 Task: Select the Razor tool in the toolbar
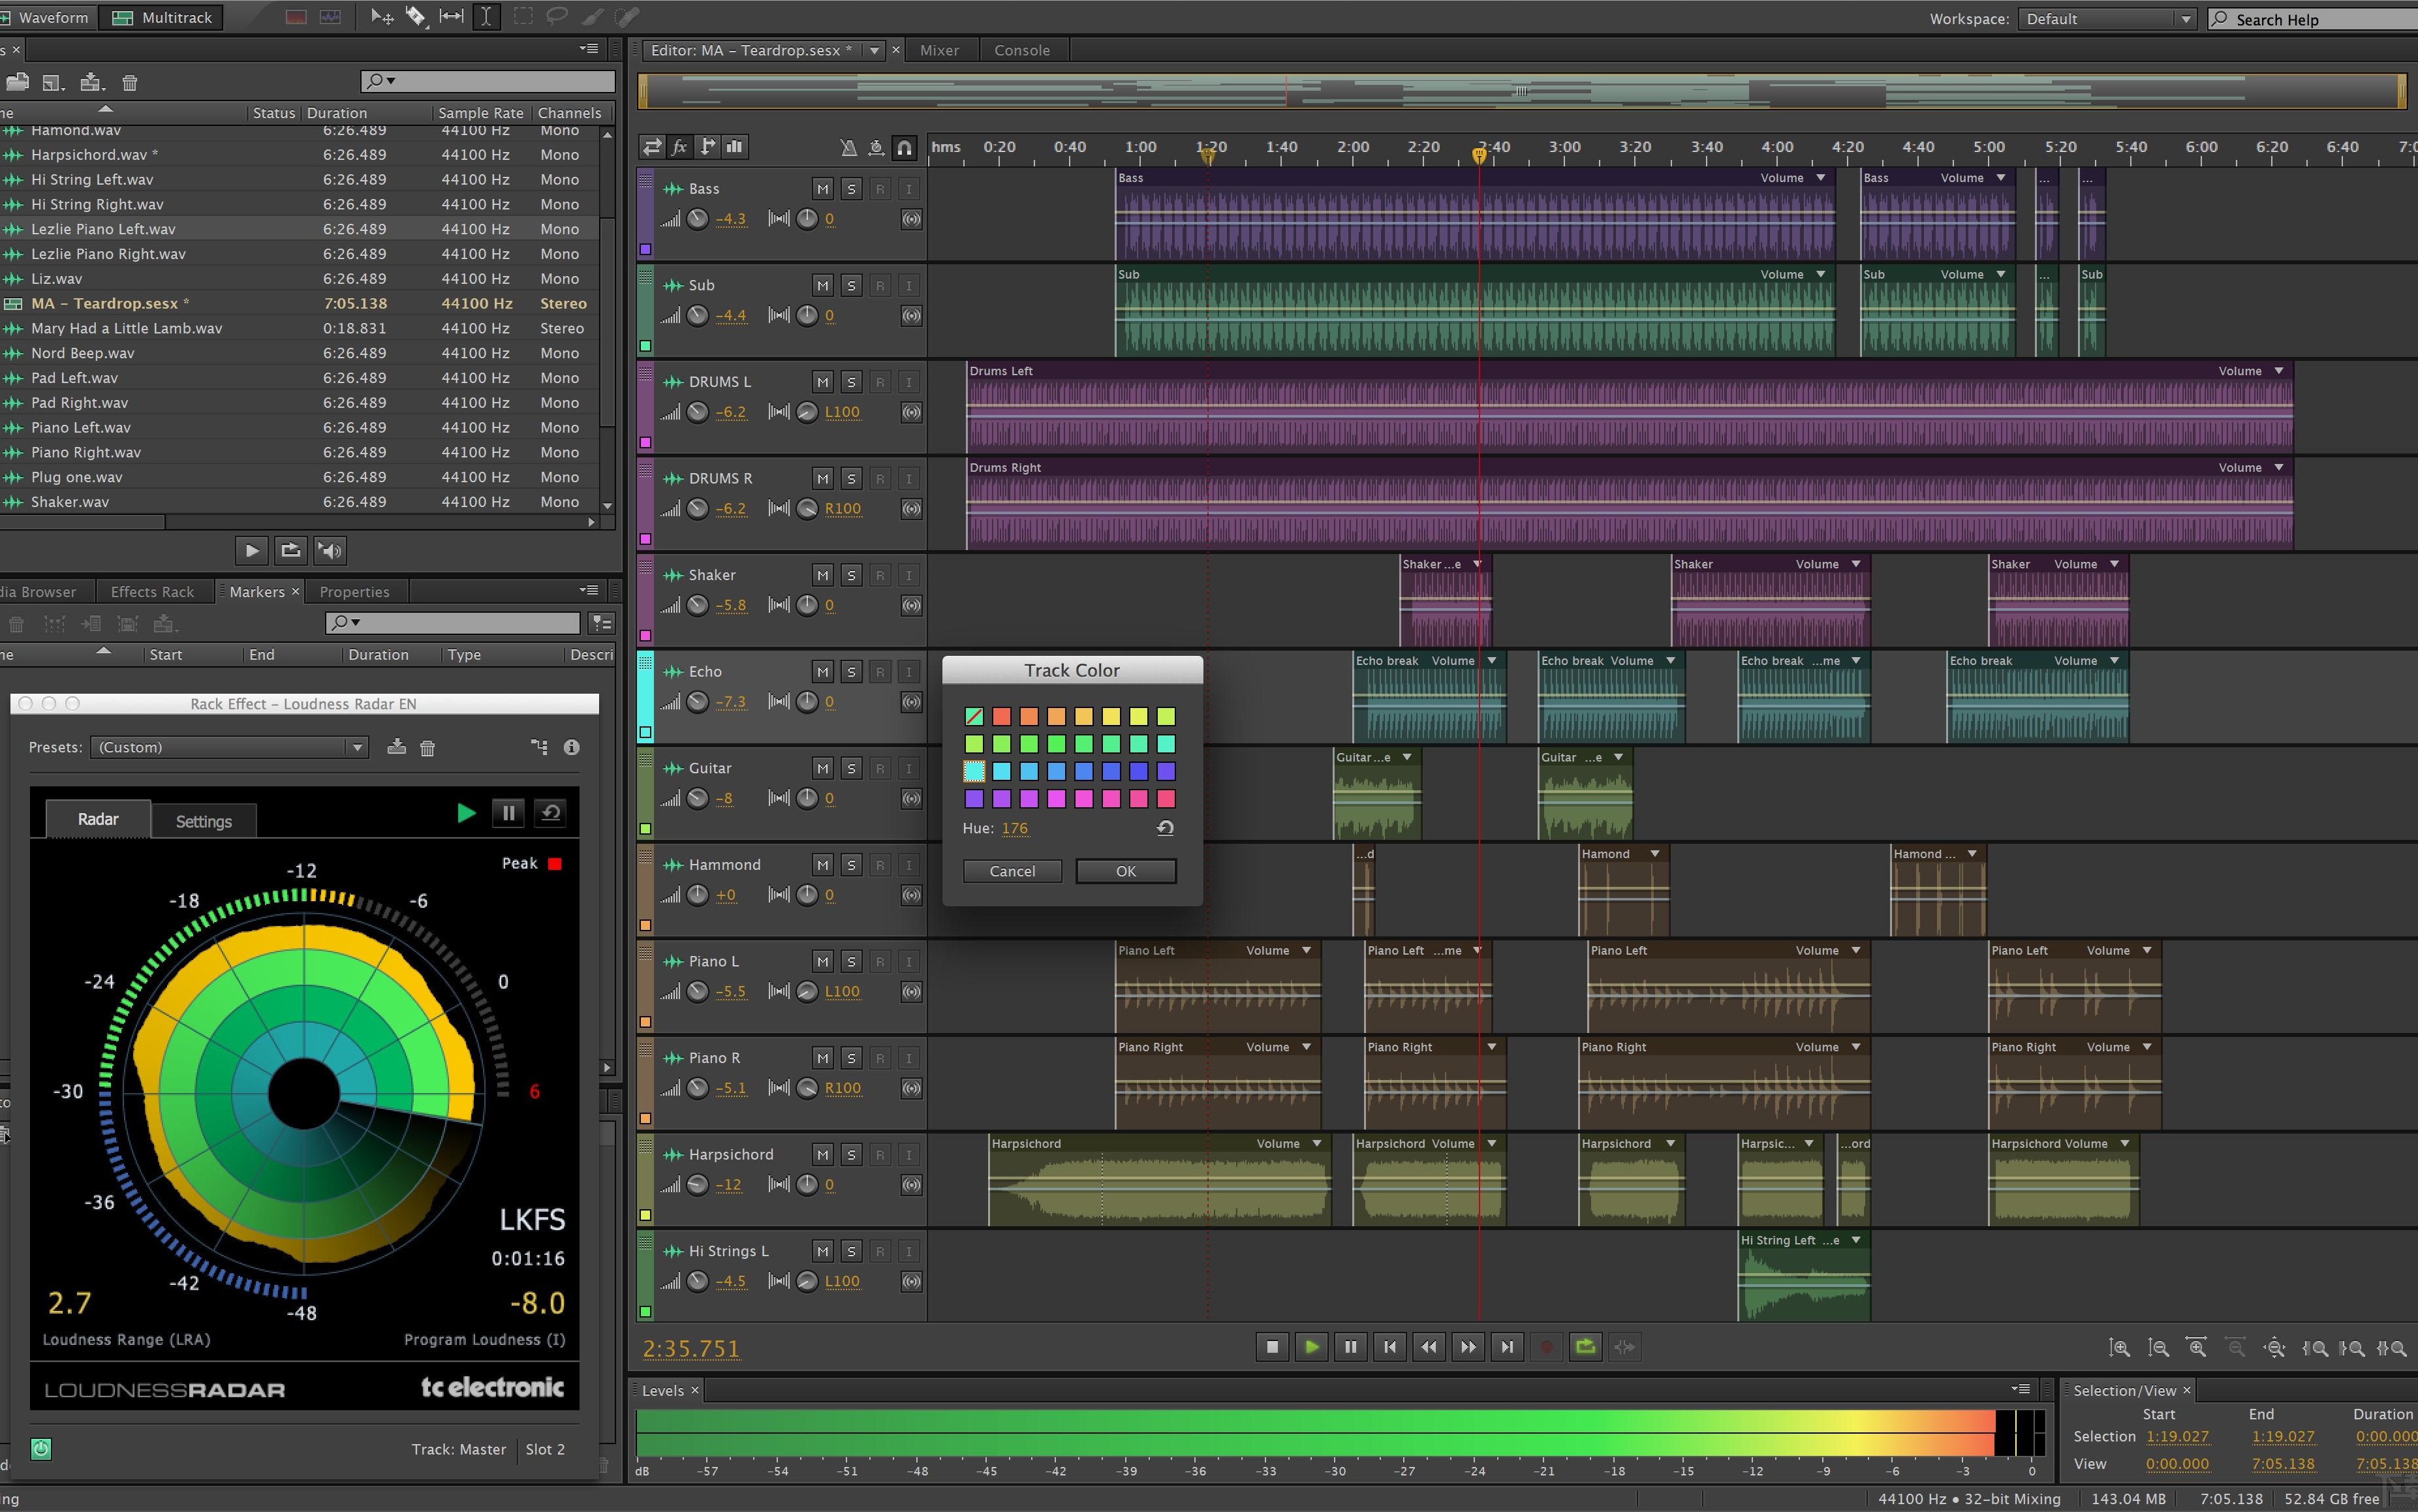click(x=416, y=17)
